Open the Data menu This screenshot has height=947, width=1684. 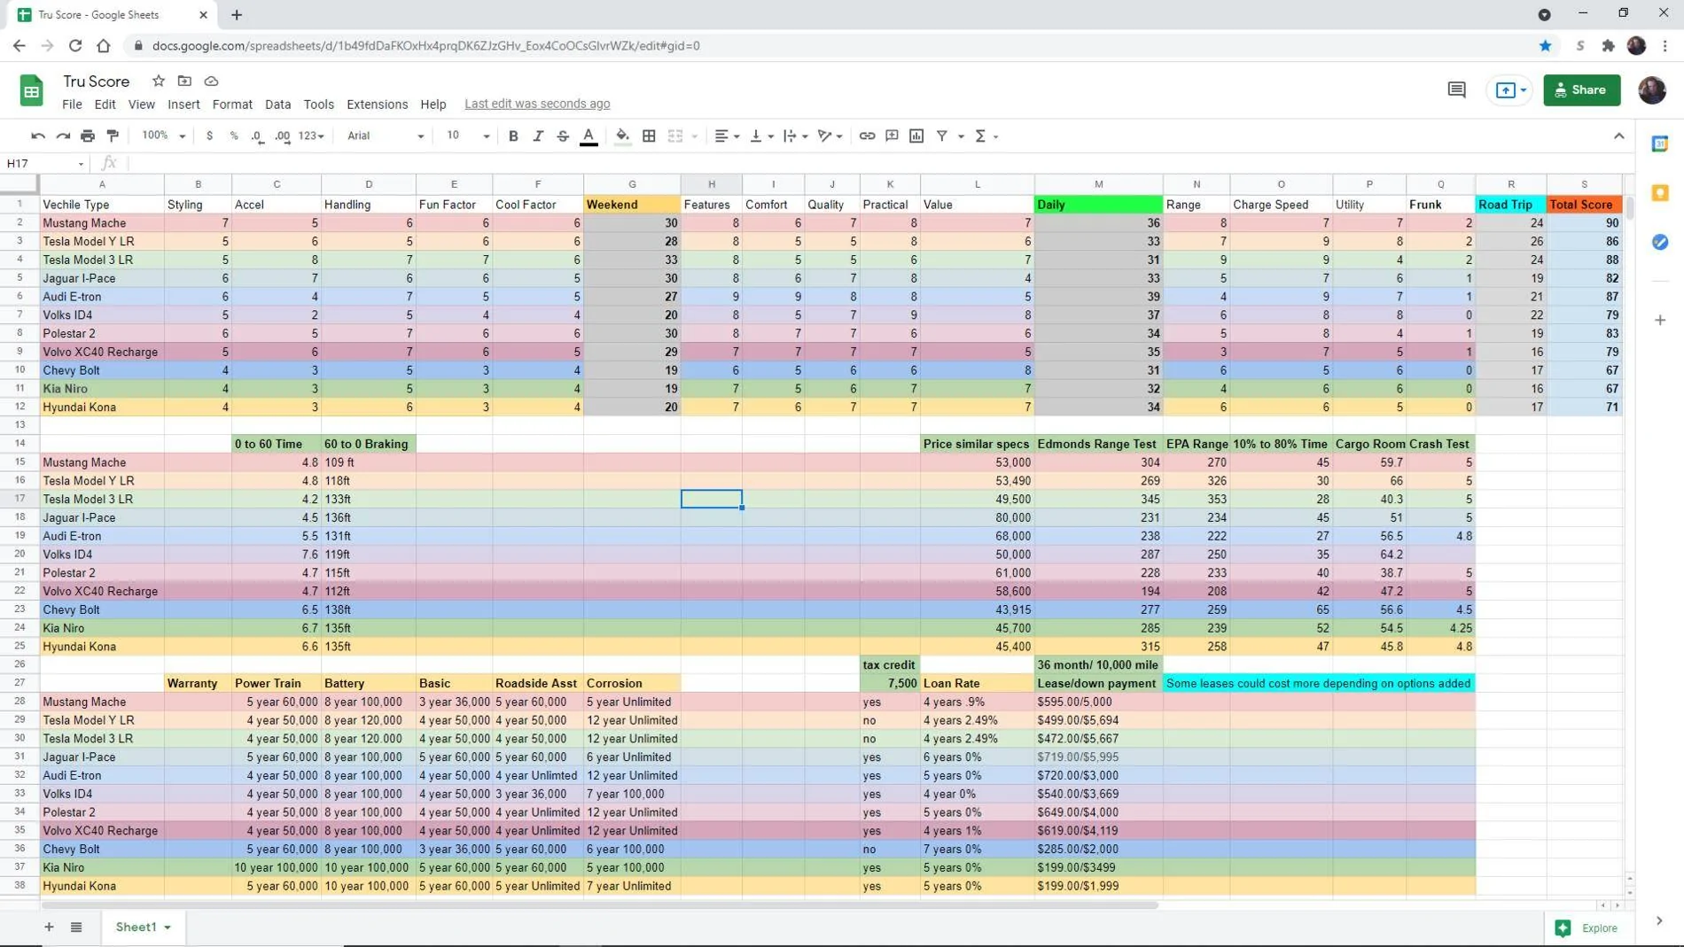click(277, 104)
